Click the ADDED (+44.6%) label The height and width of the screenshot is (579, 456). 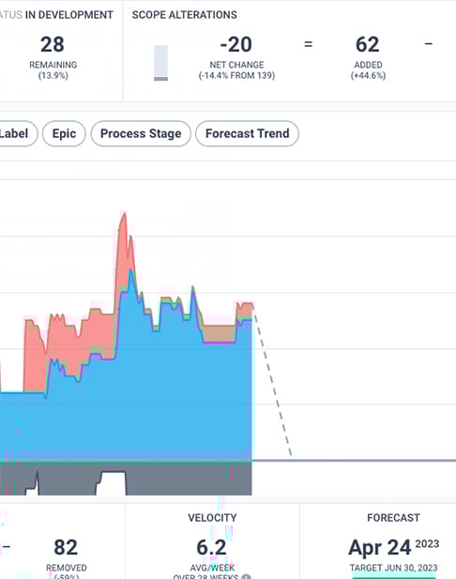pyautogui.click(x=368, y=70)
